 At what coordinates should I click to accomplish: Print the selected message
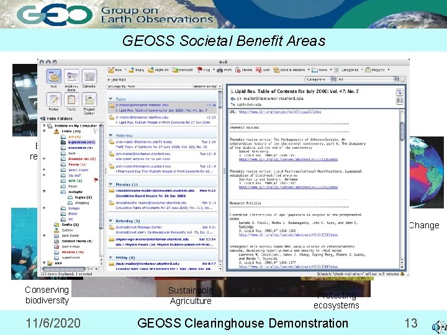pos(224,69)
